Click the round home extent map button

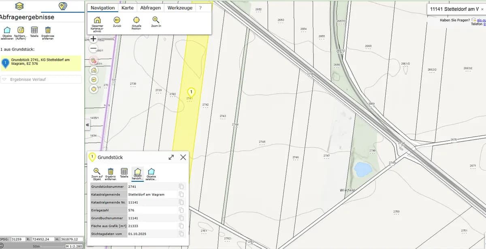click(x=94, y=70)
